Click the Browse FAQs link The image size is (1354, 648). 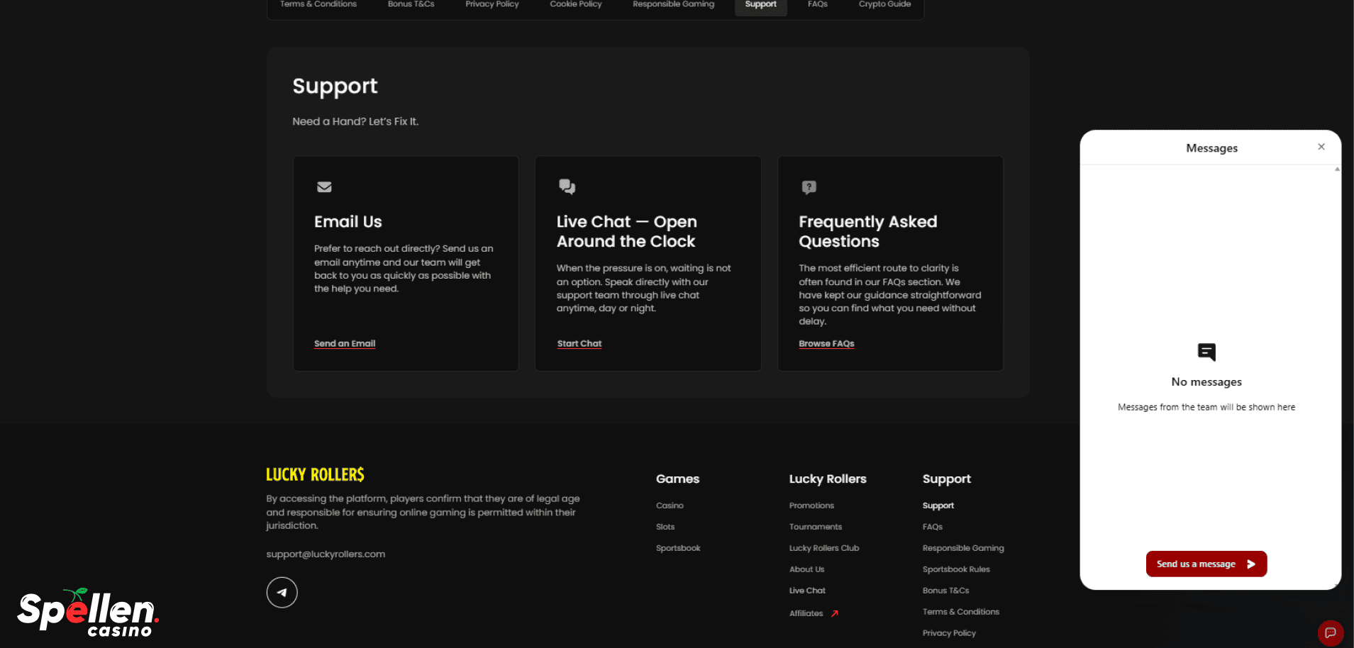tap(826, 344)
